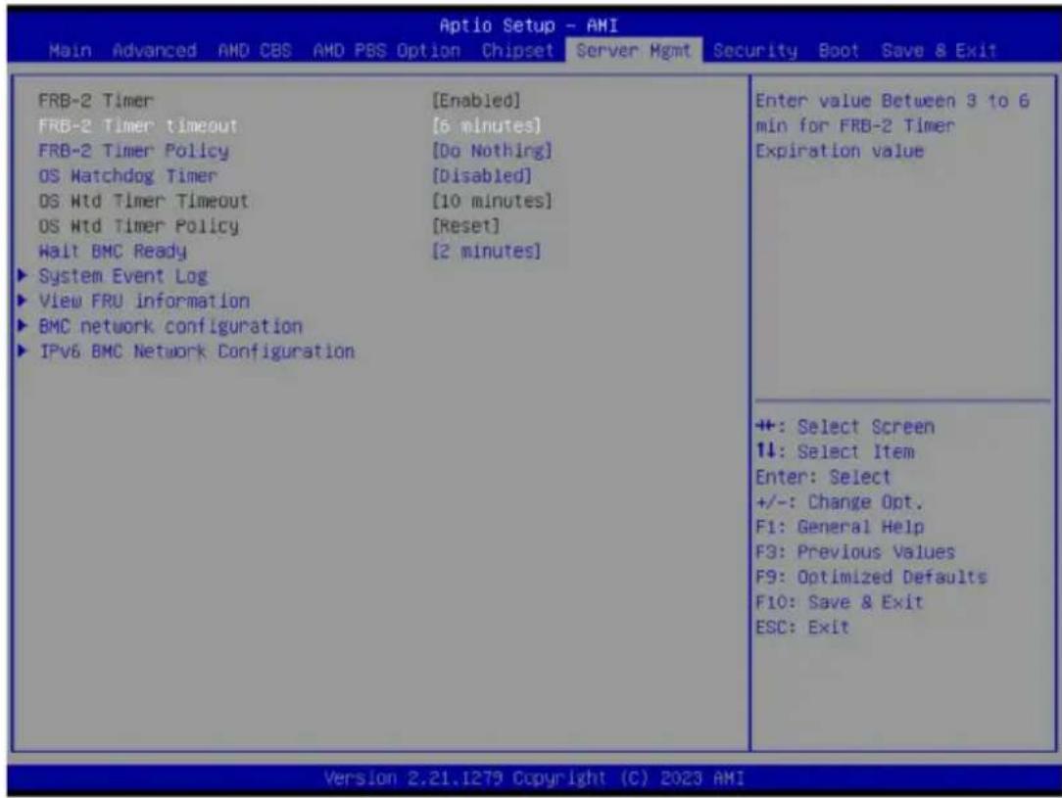Click the ESC: Exit hint
1062x798 pixels.
pos(802,628)
